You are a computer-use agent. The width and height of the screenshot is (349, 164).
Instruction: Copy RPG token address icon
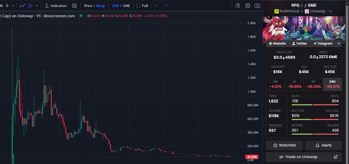tap(301, 5)
